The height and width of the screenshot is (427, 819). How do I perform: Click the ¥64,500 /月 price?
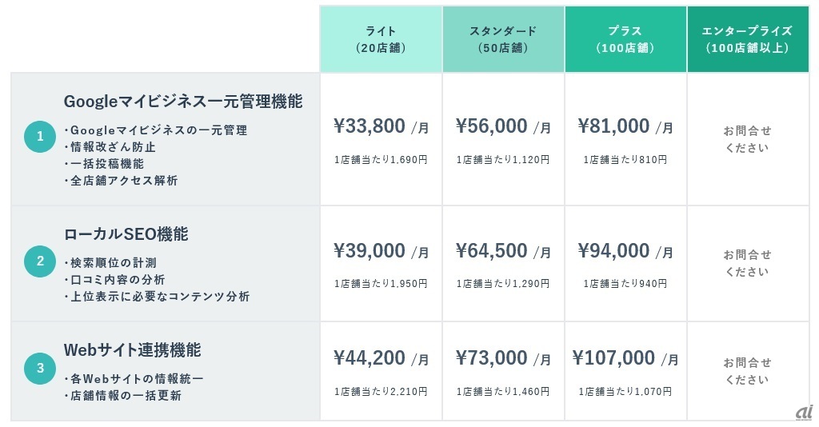tap(503, 251)
